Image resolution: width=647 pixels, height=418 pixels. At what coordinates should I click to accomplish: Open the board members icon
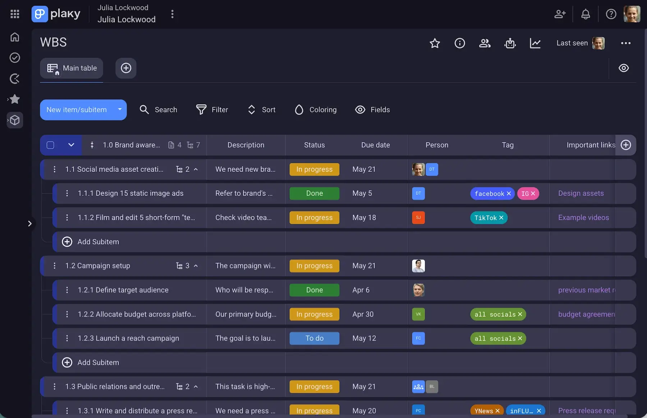pyautogui.click(x=485, y=43)
